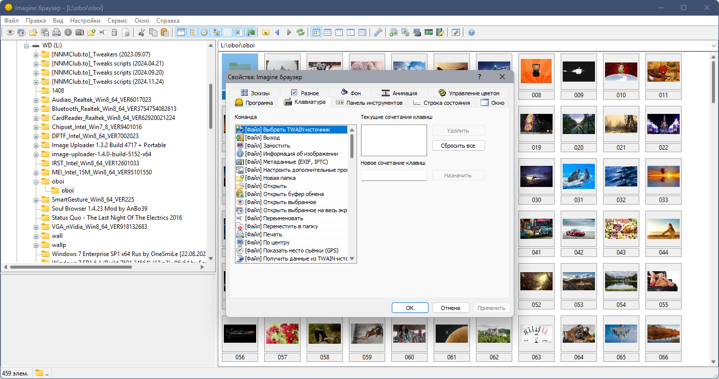Click the rename toolbar icon

click(102, 33)
